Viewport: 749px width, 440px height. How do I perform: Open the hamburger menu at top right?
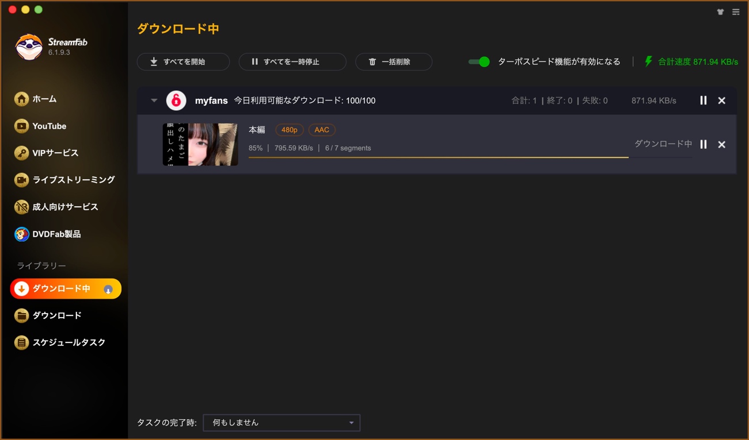[x=736, y=12]
